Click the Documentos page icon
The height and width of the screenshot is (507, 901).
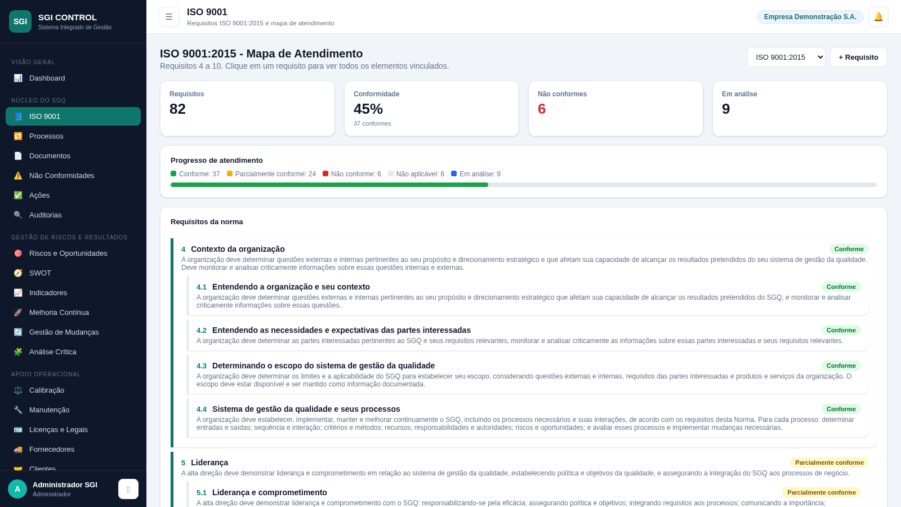click(x=18, y=156)
